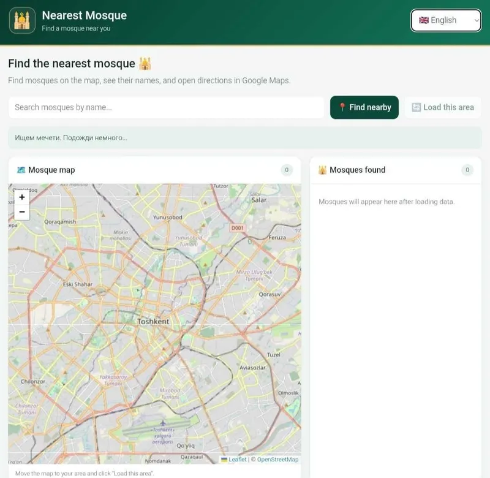Open the English language dropdown
Viewport: 490px width, 478px height.
(x=446, y=20)
